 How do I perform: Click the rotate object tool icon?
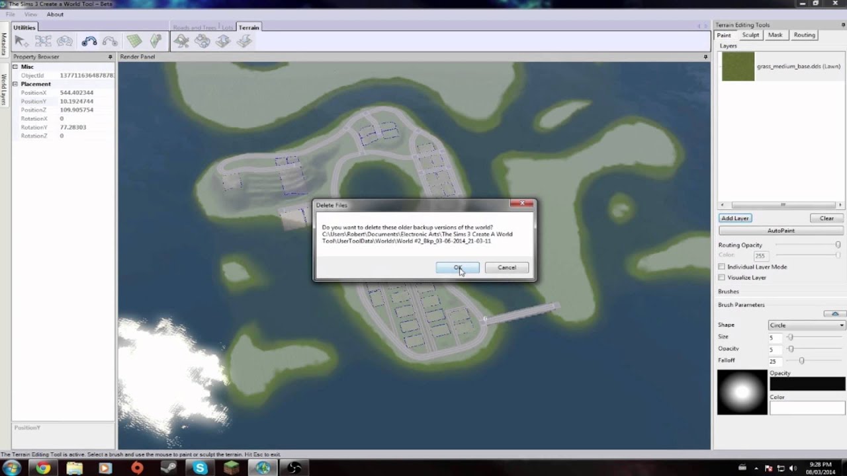coord(65,42)
